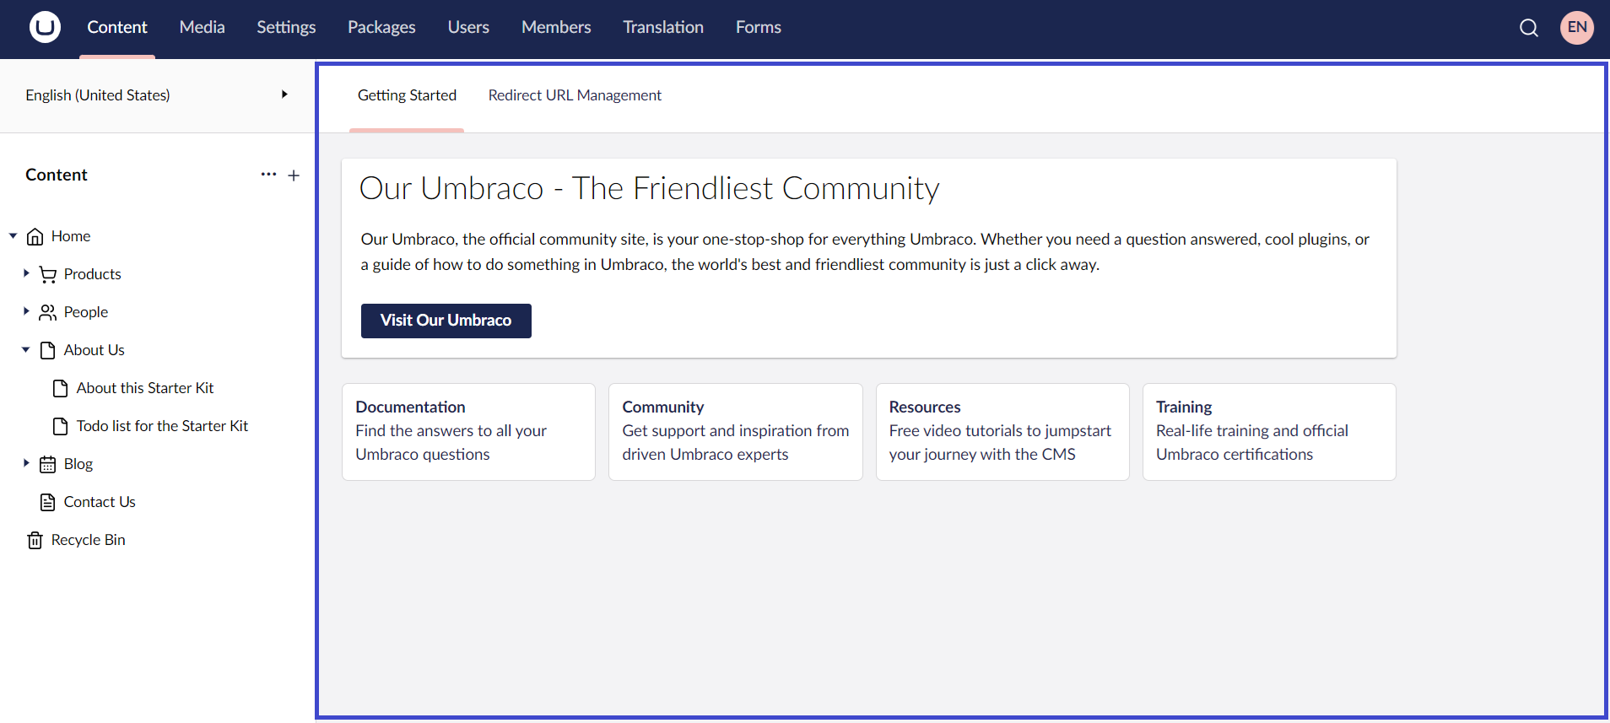Click the Todo list document icon
Viewport: 1610px width, 723px height.
point(61,426)
